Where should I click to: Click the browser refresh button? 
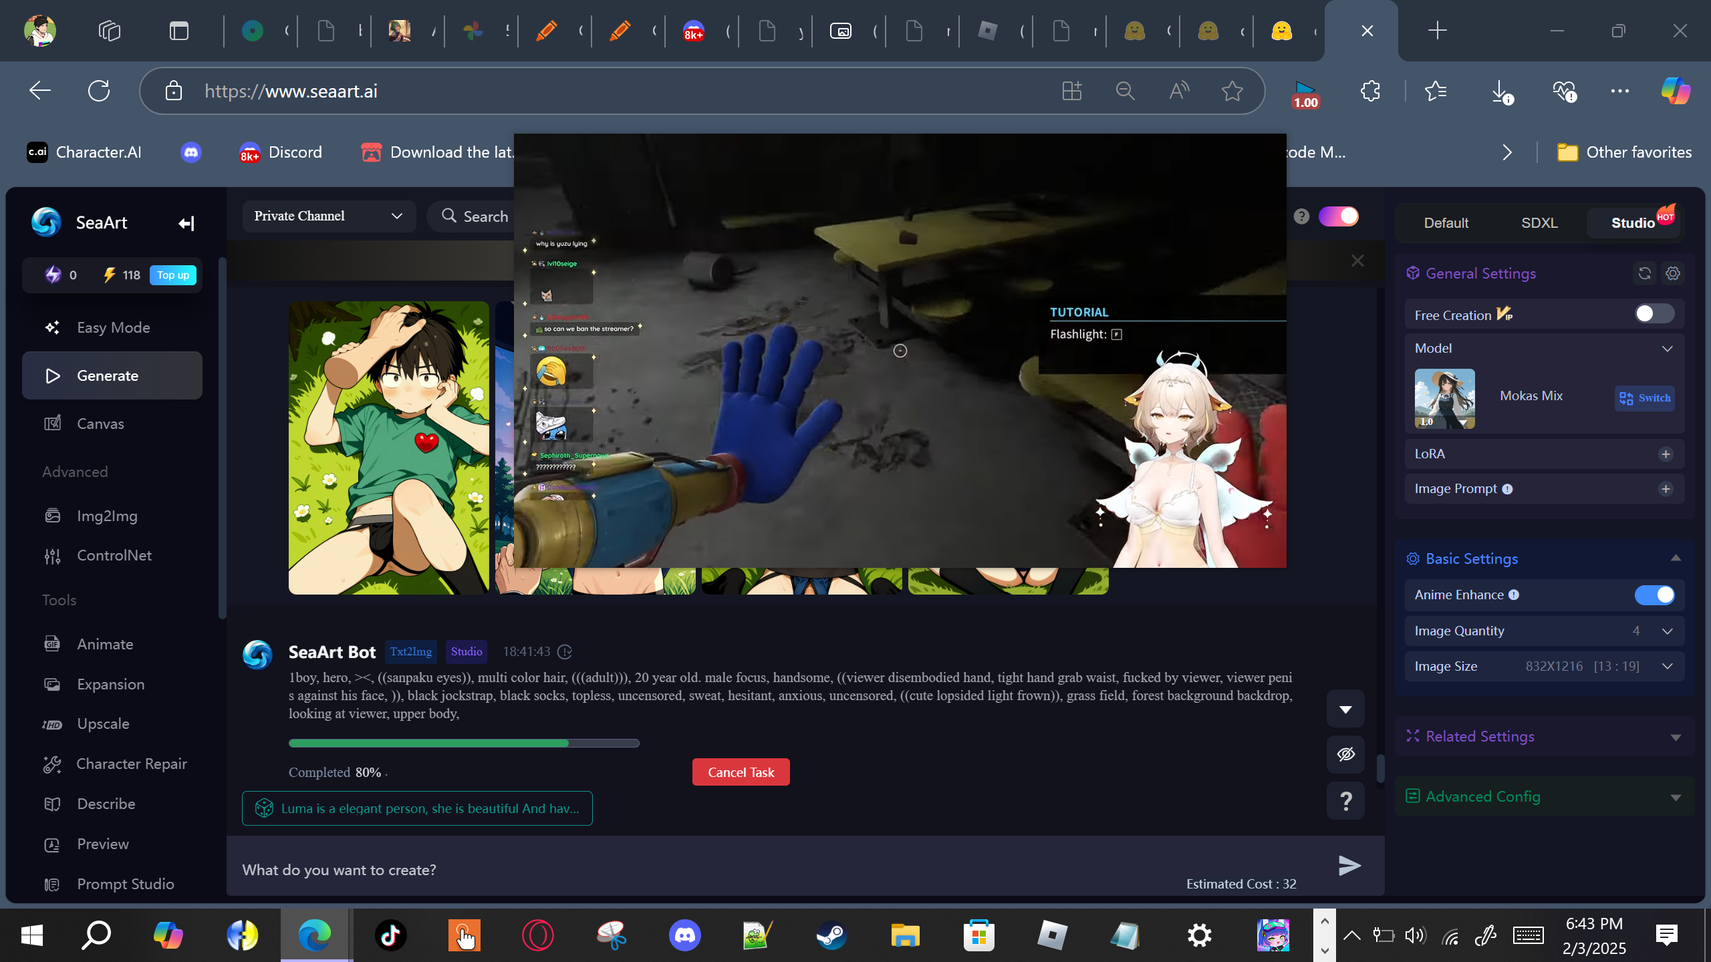(x=99, y=91)
